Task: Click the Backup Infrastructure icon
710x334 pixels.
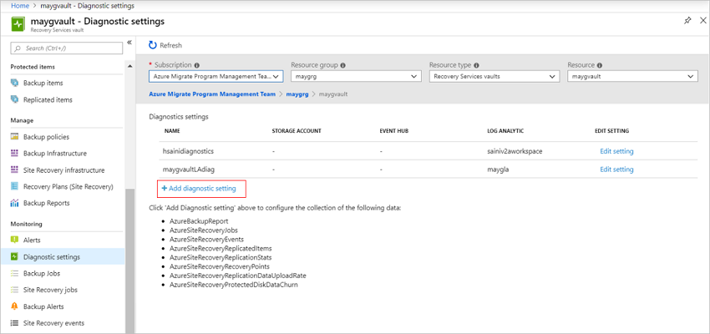Action: 14,154
